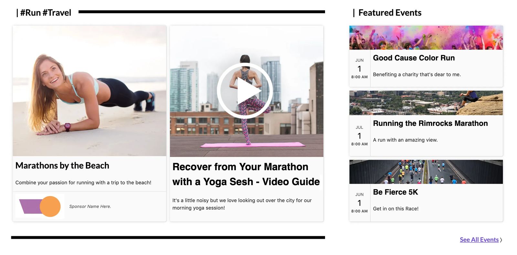Image resolution: width=517 pixels, height=255 pixels.
Task: Select the Good Cause Color Run event title
Action: tap(414, 58)
